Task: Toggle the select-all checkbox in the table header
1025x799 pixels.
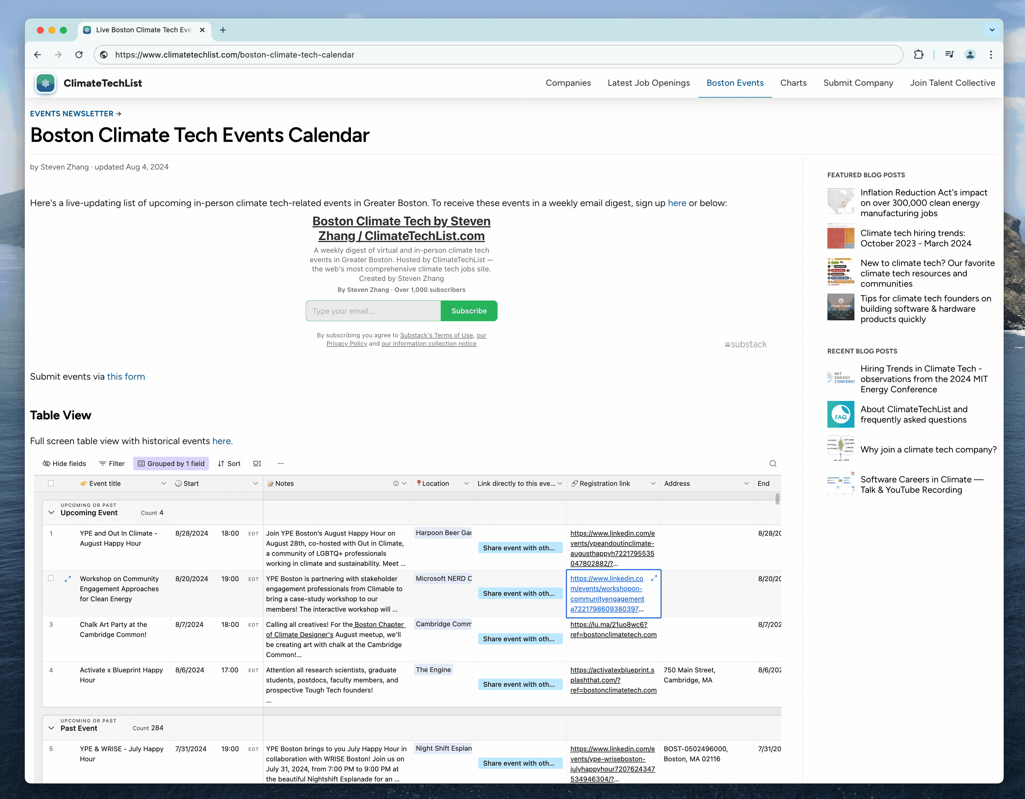Action: 51,484
